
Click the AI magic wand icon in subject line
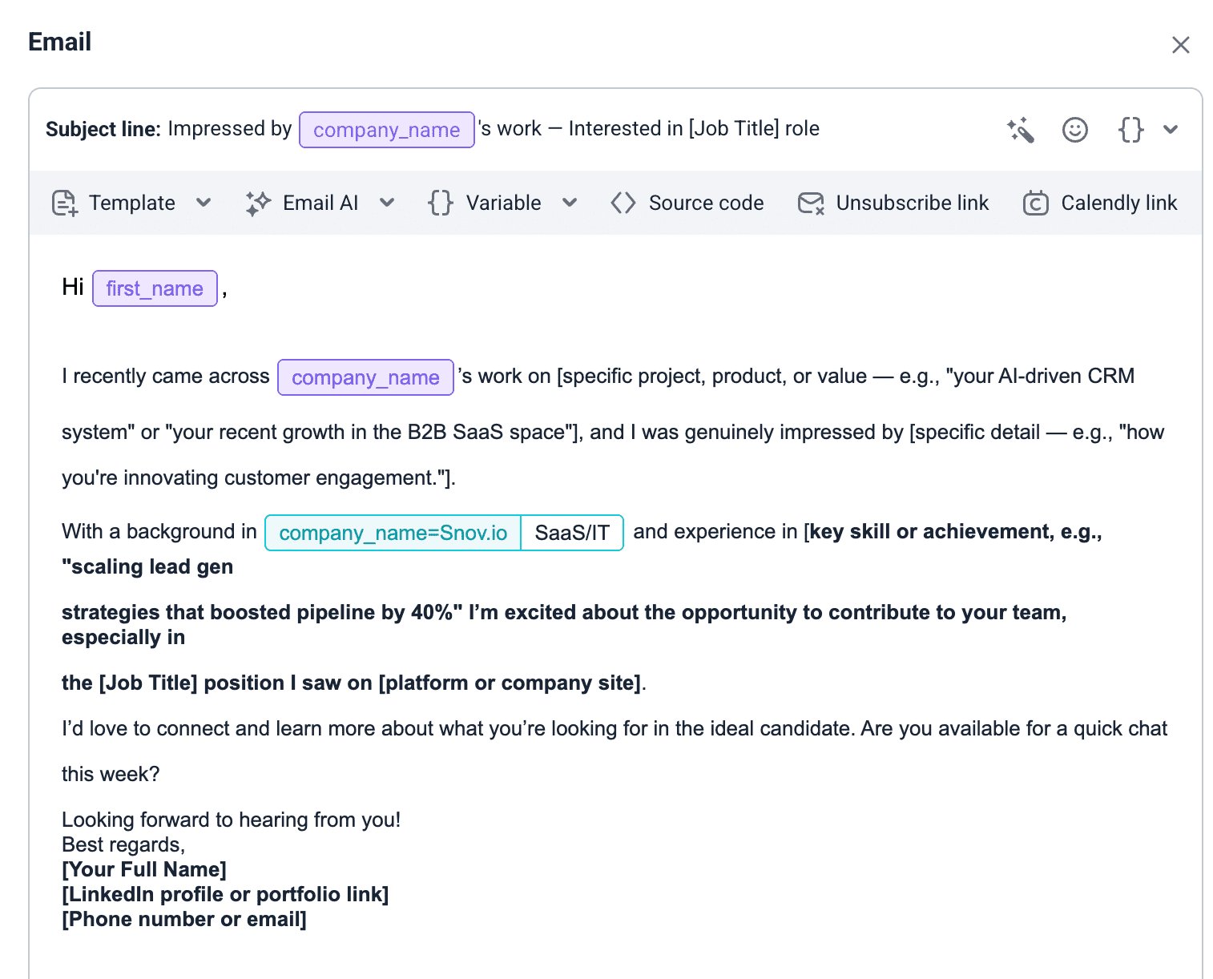point(1021,130)
